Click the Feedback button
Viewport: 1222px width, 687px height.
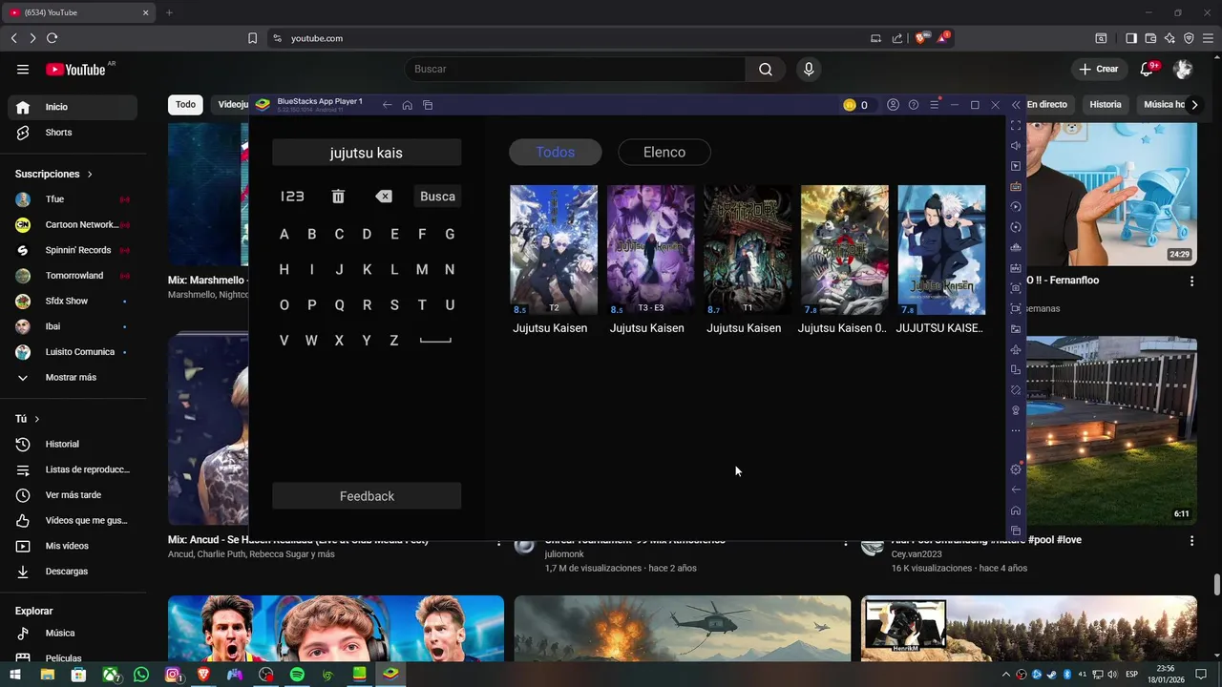click(x=367, y=496)
